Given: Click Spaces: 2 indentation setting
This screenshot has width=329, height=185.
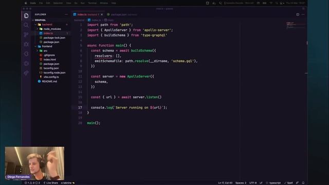Looking at the screenshot, I should (241, 183).
